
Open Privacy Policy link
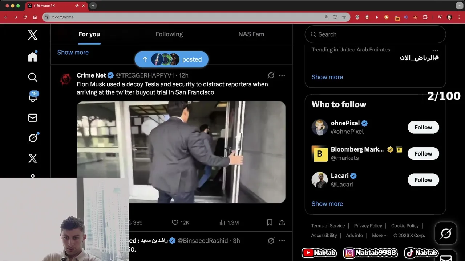pyautogui.click(x=368, y=226)
